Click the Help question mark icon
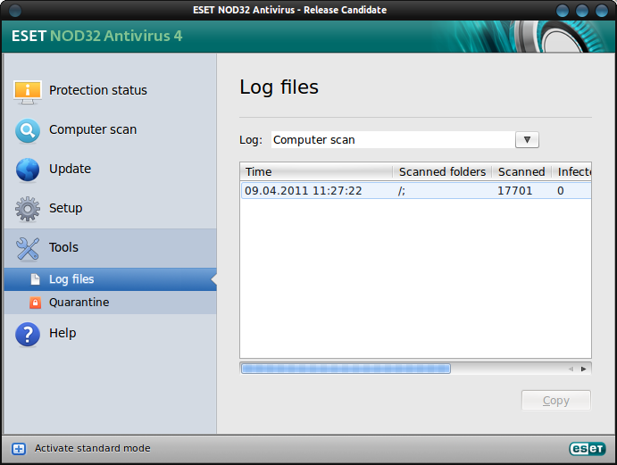 click(x=27, y=335)
